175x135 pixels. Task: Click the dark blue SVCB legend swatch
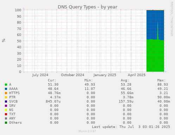(6, 102)
